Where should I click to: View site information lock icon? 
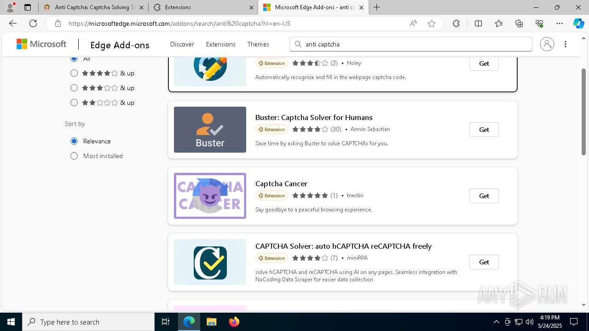coord(58,23)
